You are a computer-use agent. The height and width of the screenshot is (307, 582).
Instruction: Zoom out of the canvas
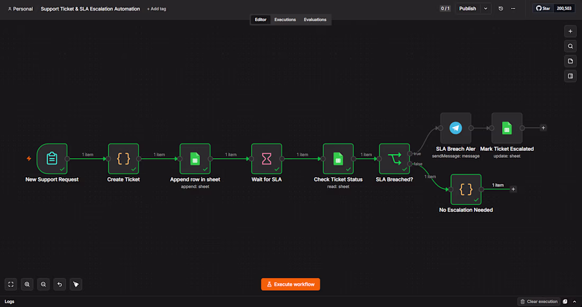coord(43,284)
